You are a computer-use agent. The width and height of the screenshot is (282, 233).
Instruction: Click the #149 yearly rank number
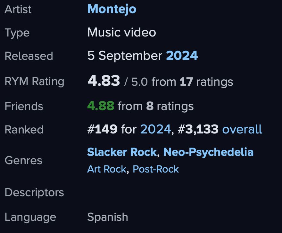point(102,129)
